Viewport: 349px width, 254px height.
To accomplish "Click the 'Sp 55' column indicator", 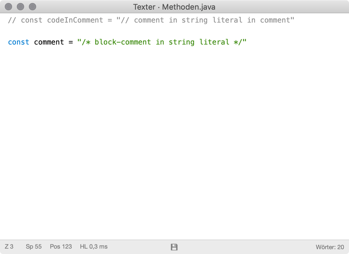I will 34,247.
